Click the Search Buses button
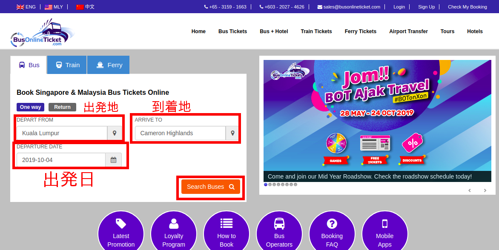Screen dimensions: 499x250 (211, 187)
